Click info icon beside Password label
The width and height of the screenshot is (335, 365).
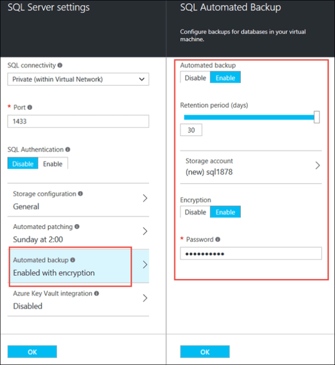pos(217,240)
